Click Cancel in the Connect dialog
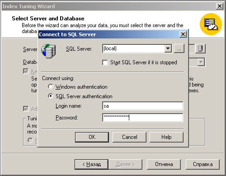Viewport: 226px width, 176px height. pos(129,137)
